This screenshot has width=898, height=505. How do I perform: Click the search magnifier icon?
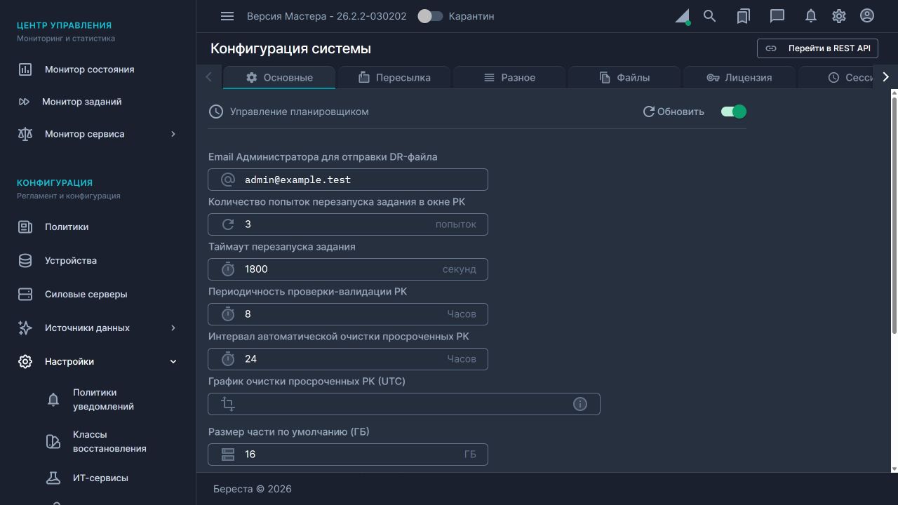pos(710,16)
